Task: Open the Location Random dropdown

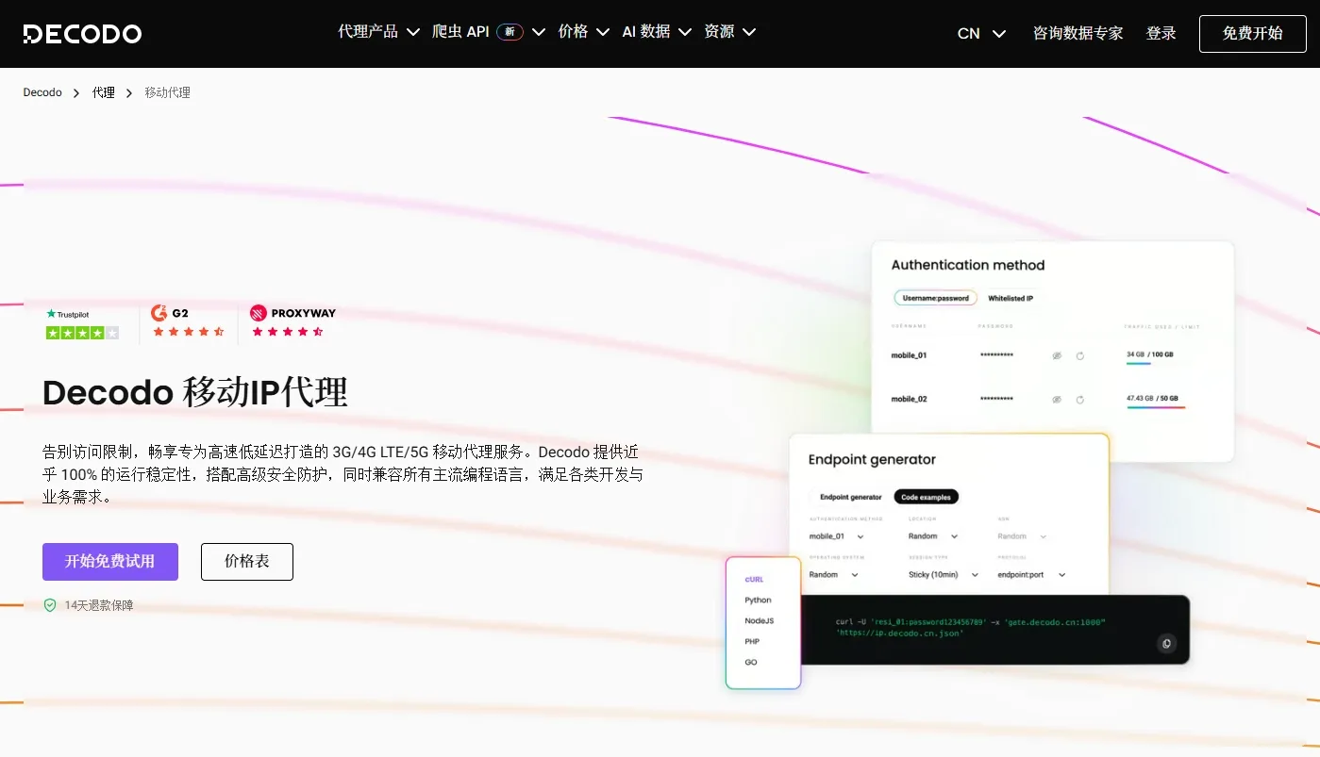Action: tap(933, 536)
